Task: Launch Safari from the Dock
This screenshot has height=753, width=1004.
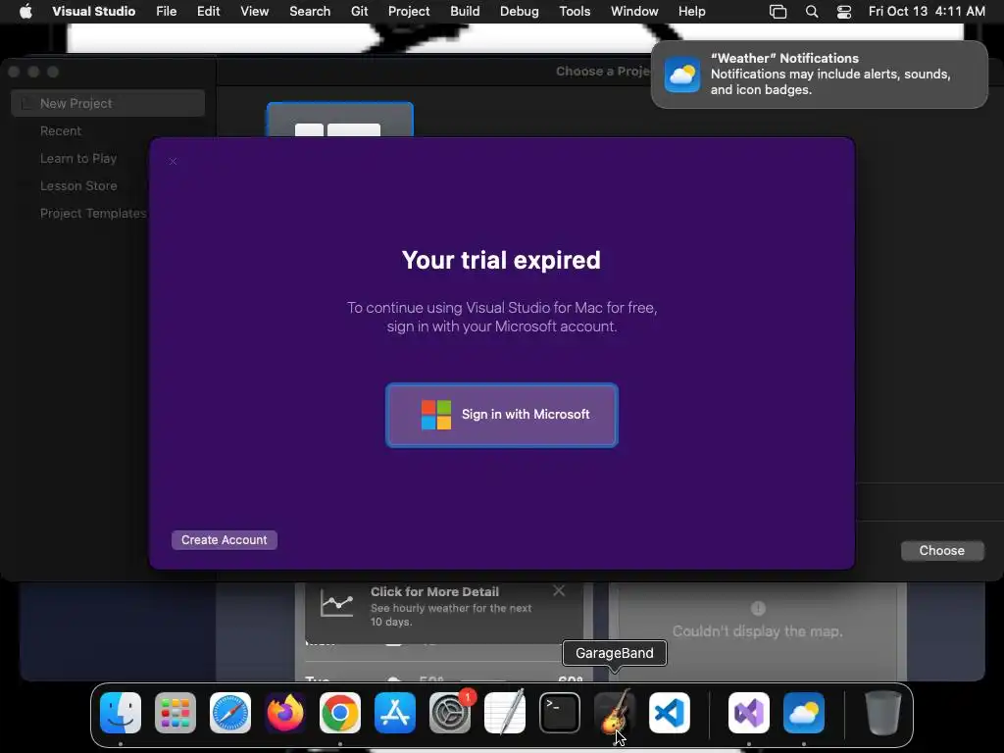Action: 230,713
